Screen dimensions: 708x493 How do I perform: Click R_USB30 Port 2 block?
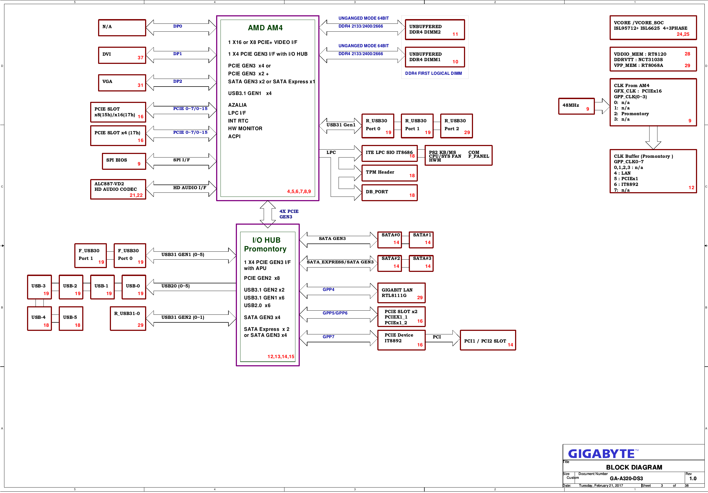click(456, 126)
